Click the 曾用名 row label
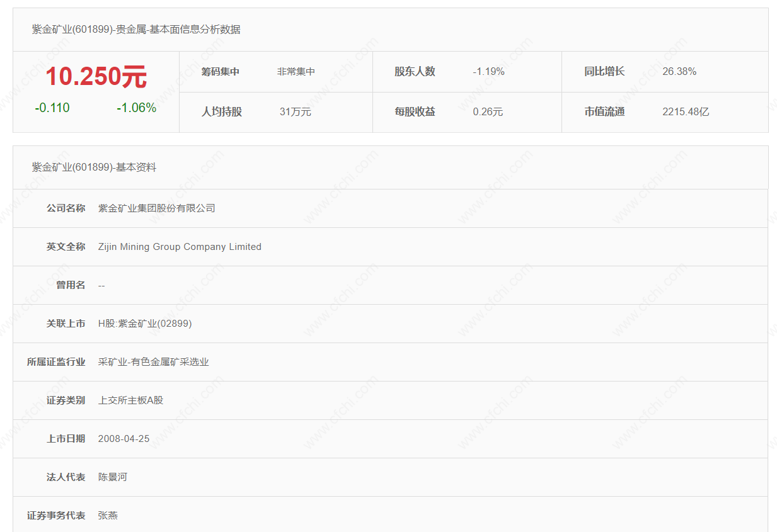777x532 pixels. (71, 285)
